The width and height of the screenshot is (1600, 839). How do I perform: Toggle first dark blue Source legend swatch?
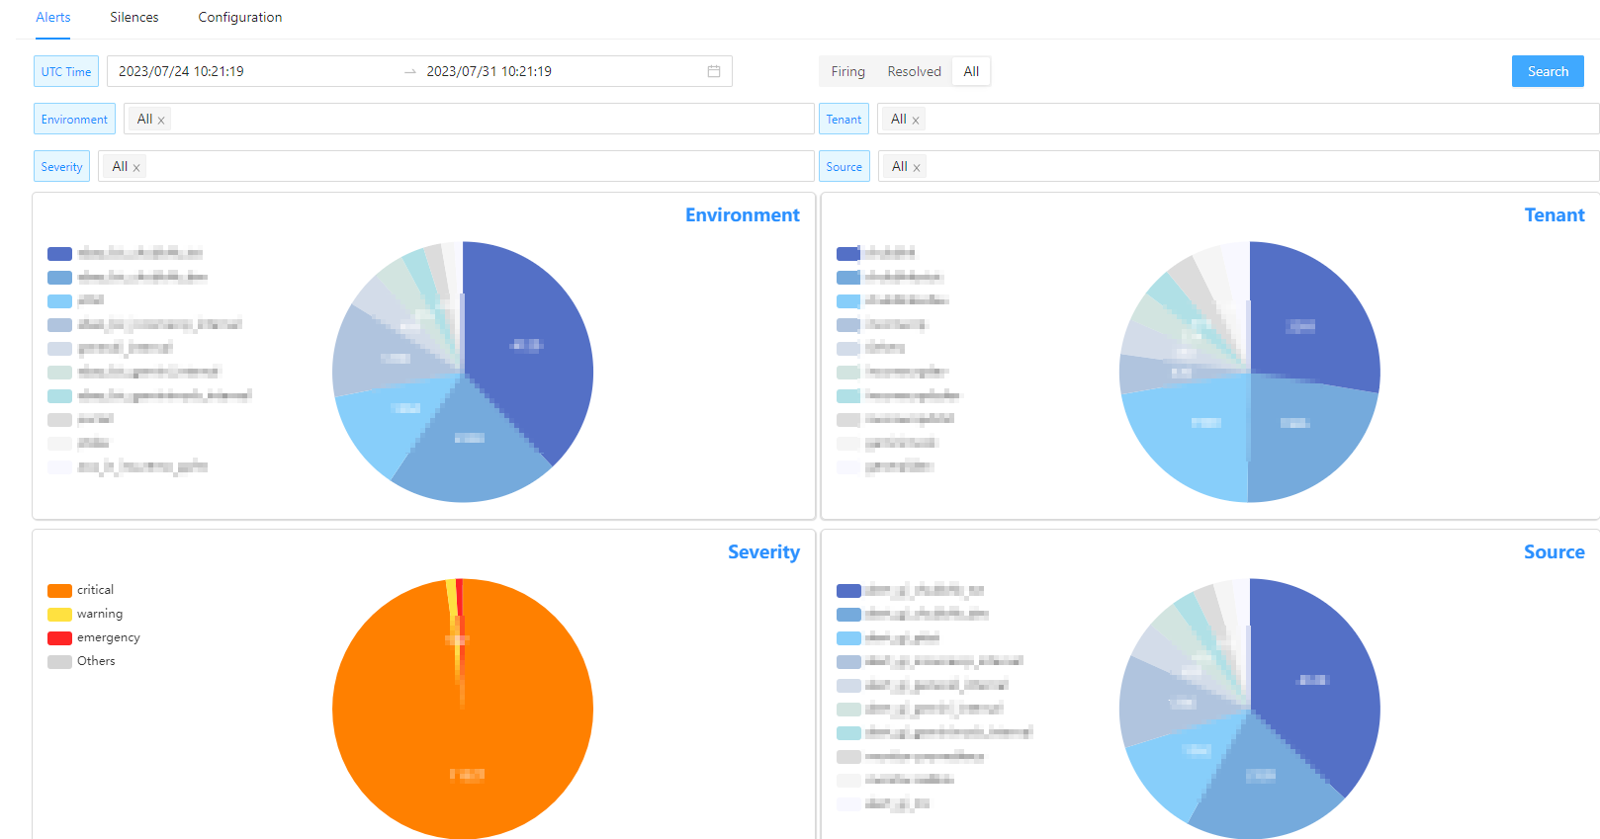[848, 590]
